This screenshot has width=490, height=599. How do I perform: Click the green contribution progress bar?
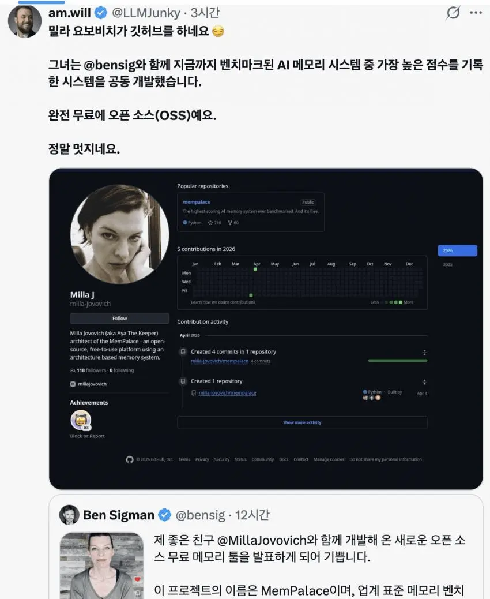point(398,359)
